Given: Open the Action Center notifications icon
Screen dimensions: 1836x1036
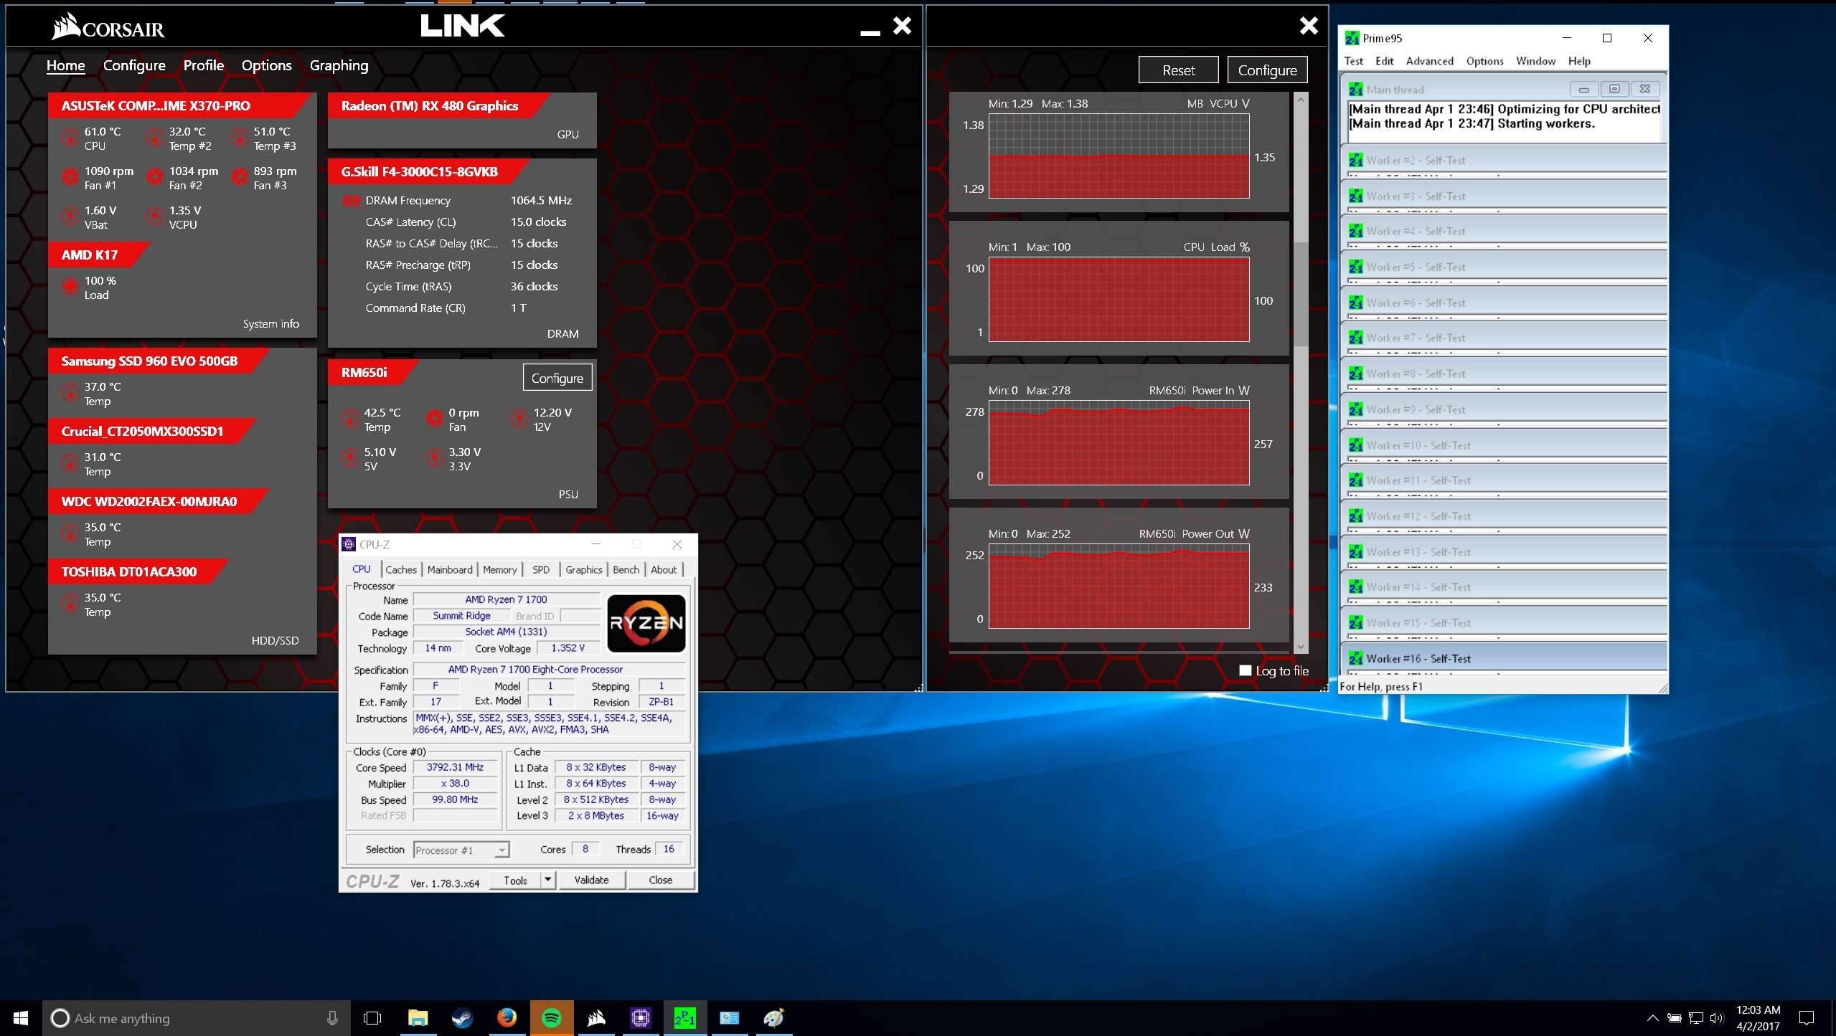Looking at the screenshot, I should 1806,1018.
